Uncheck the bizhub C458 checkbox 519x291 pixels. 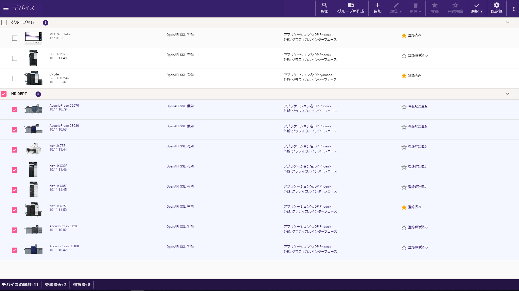coord(15,190)
